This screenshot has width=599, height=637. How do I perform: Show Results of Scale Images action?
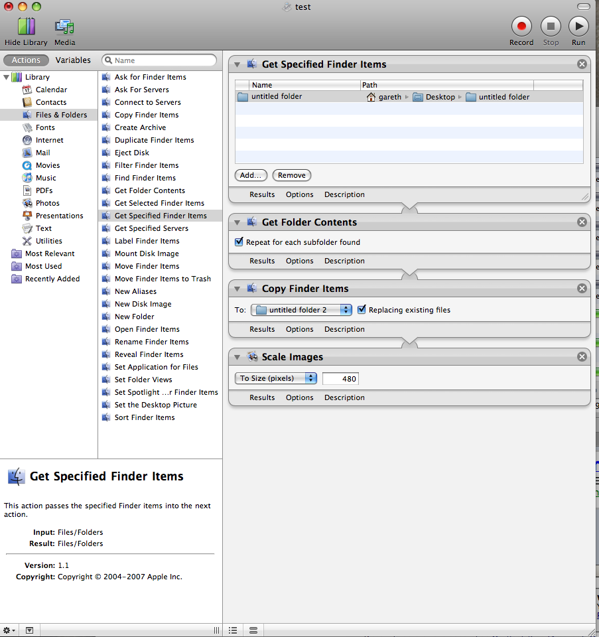[x=262, y=397]
